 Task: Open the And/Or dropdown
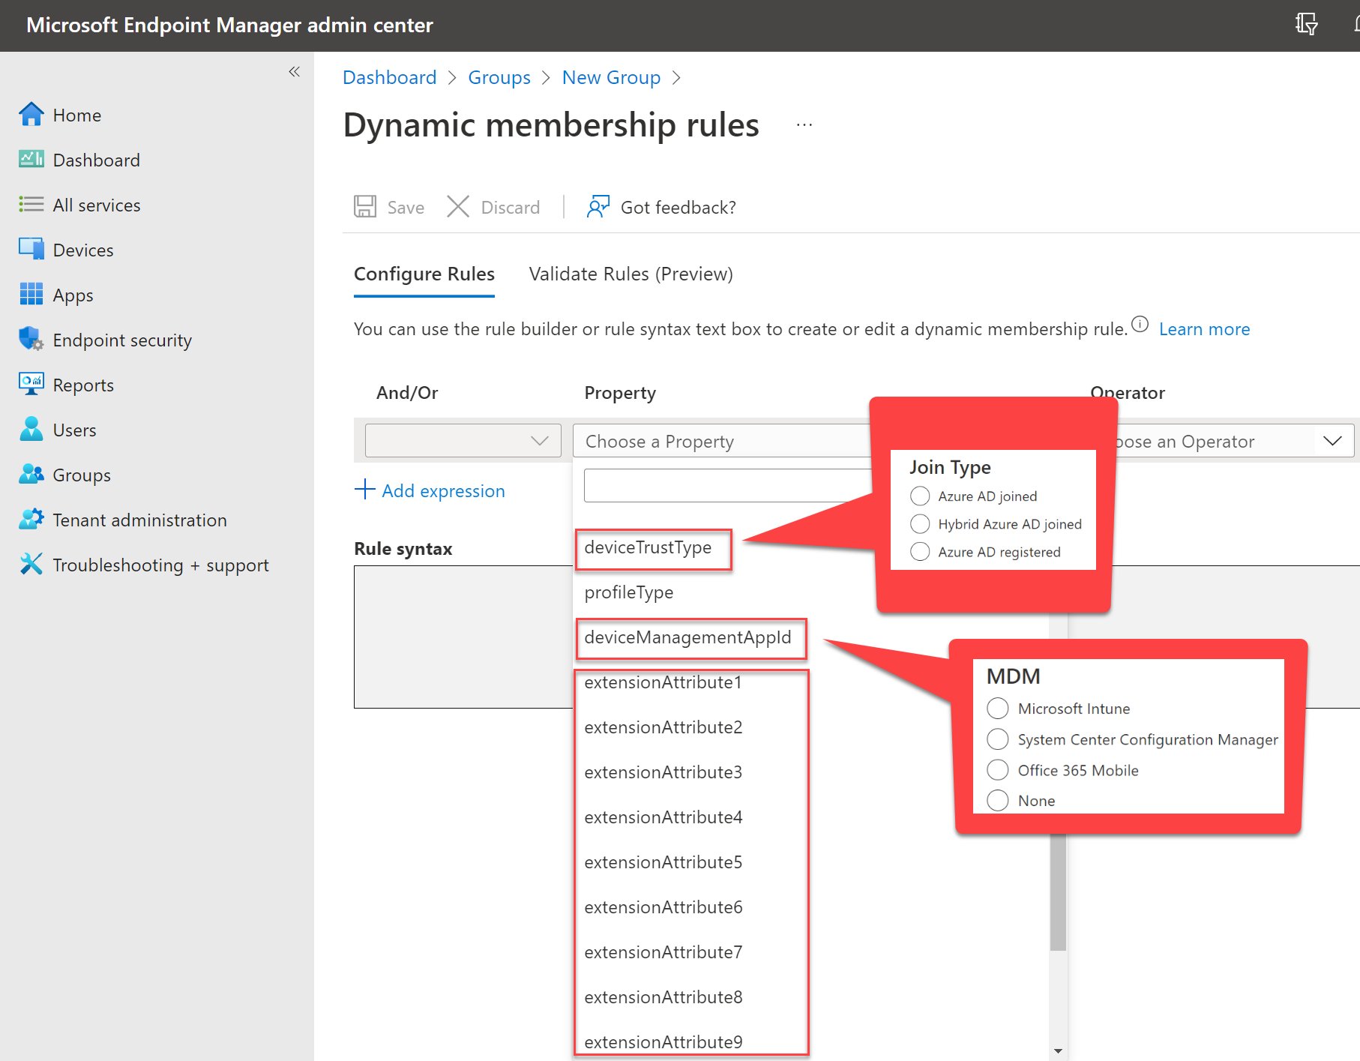coord(463,441)
